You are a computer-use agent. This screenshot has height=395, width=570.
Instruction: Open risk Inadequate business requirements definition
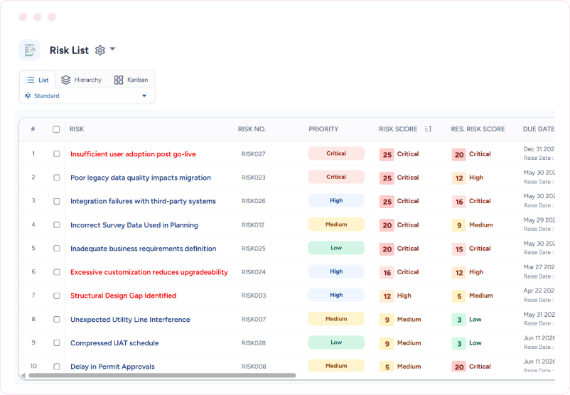[144, 249]
